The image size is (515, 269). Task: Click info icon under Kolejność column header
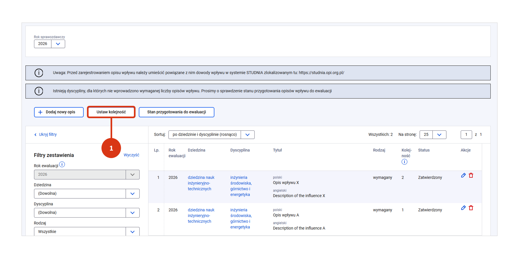pos(404,162)
